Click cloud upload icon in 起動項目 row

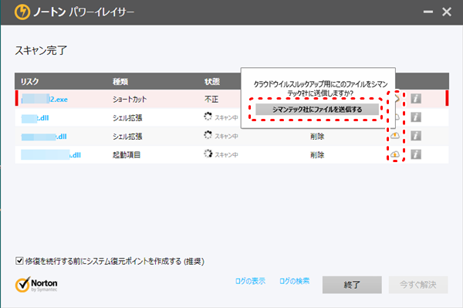pos(395,154)
